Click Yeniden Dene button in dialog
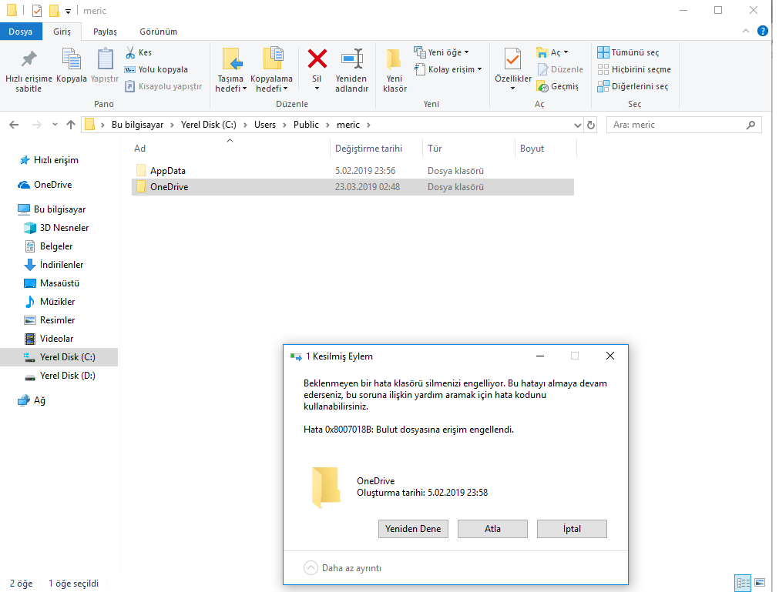779x592 pixels. point(413,529)
